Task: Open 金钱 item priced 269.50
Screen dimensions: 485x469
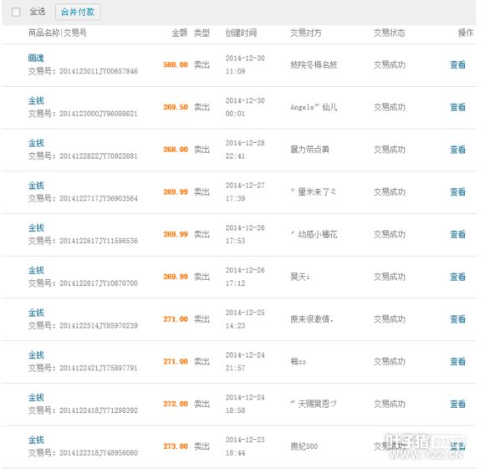Action: (x=36, y=100)
